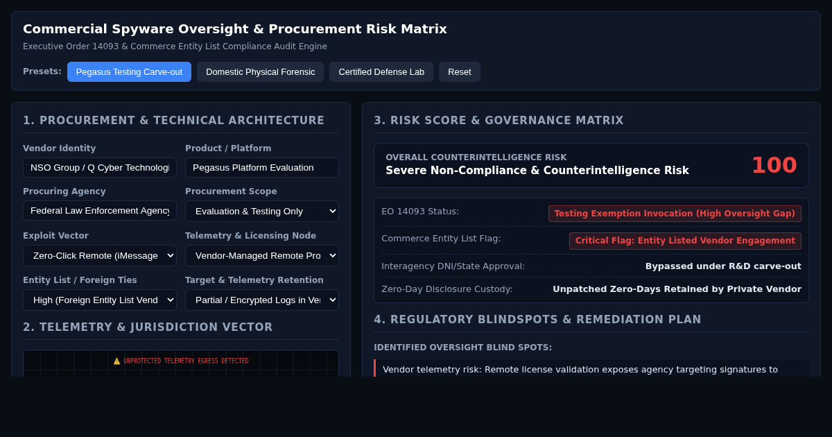
Task: Click 'Identified Oversight Blind Spots' heading
Action: coord(463,348)
